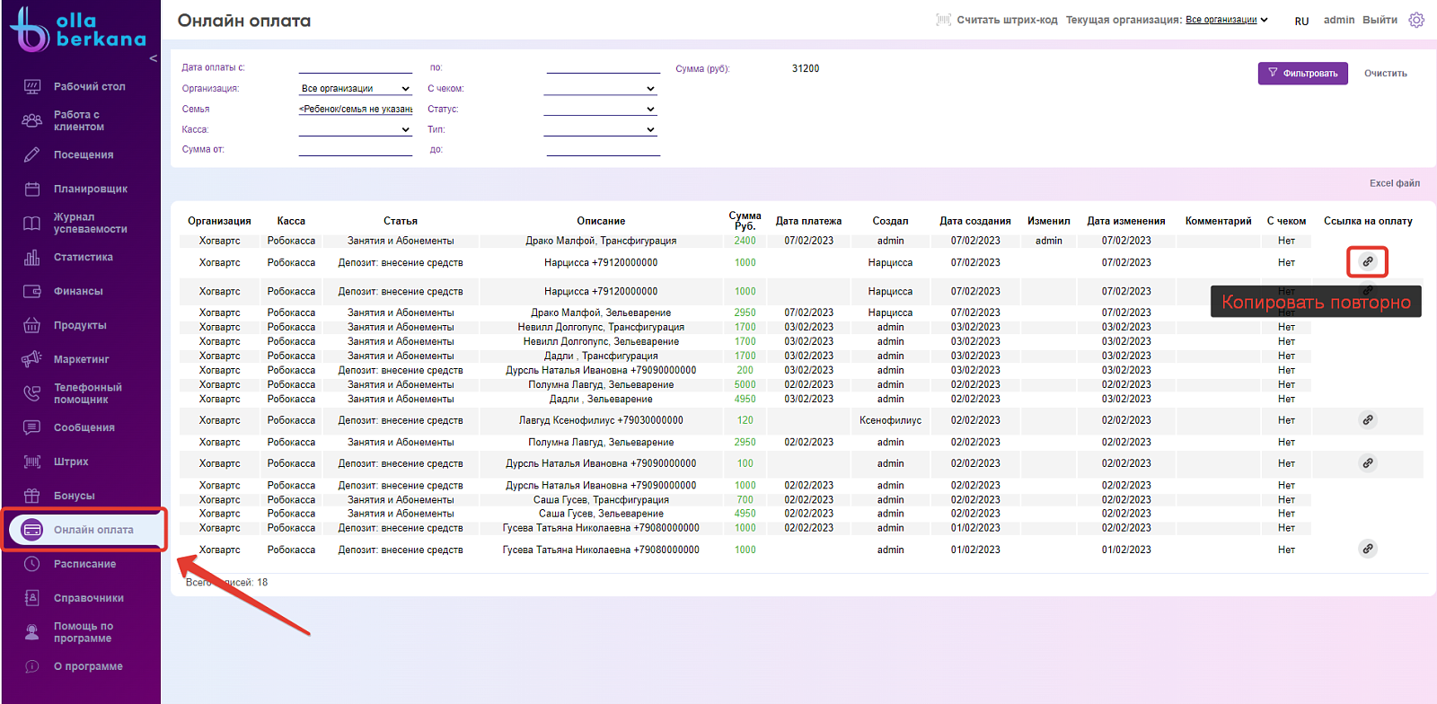The height and width of the screenshot is (704, 1437).
Task: Download the Excel файл link
Action: [x=1394, y=183]
